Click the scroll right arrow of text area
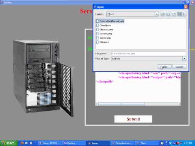The height and width of the screenshot is (146, 195). click(179, 104)
